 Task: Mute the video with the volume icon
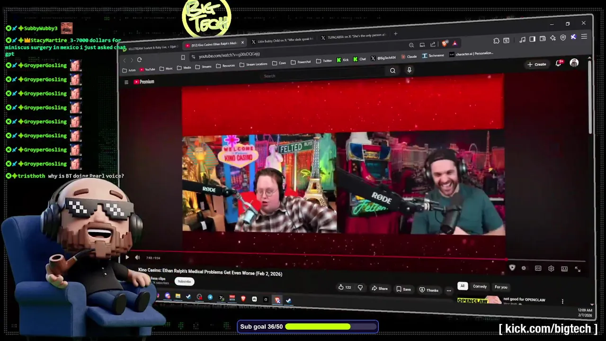coord(137,258)
